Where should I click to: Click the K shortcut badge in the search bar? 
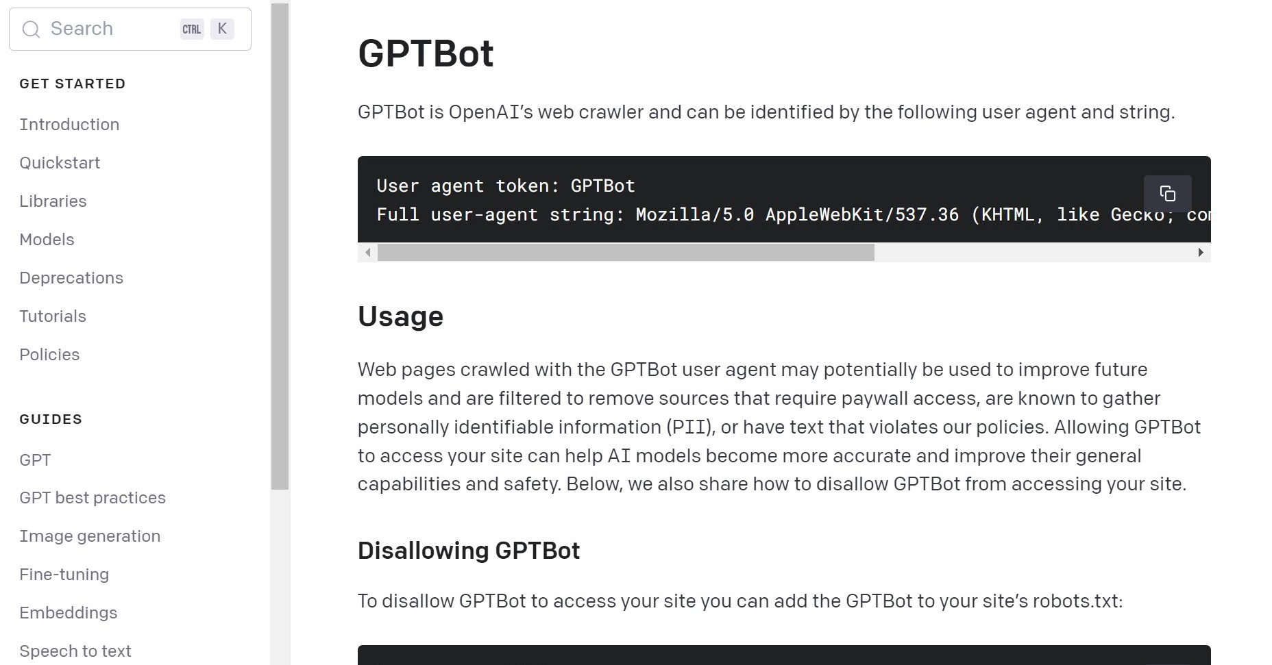tap(222, 28)
